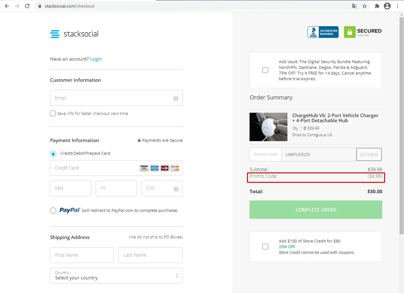Click the padlock site info icon
404x293 pixels.
[x=40, y=6]
